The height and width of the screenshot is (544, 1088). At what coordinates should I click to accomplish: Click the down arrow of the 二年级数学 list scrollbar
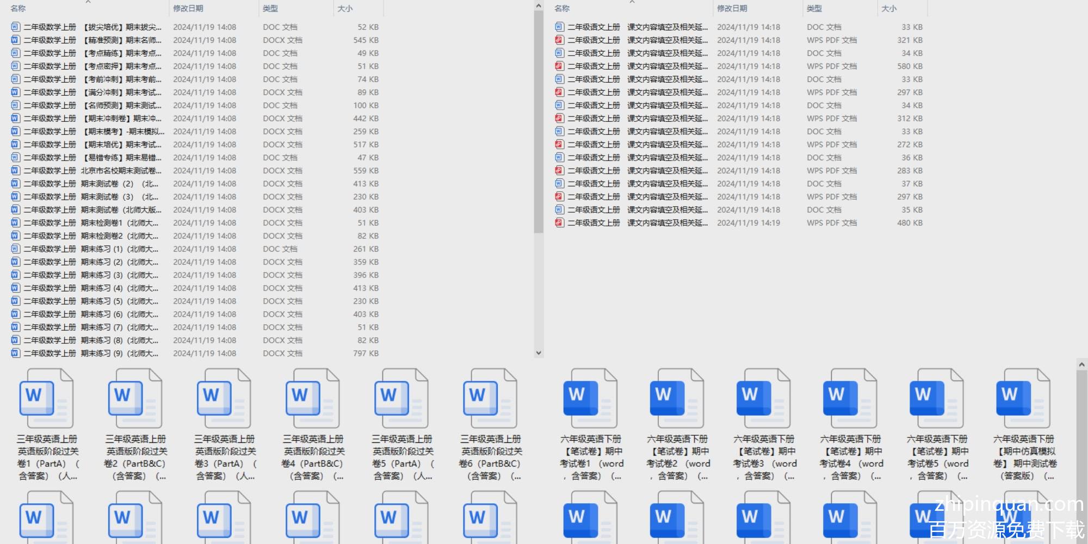[539, 353]
